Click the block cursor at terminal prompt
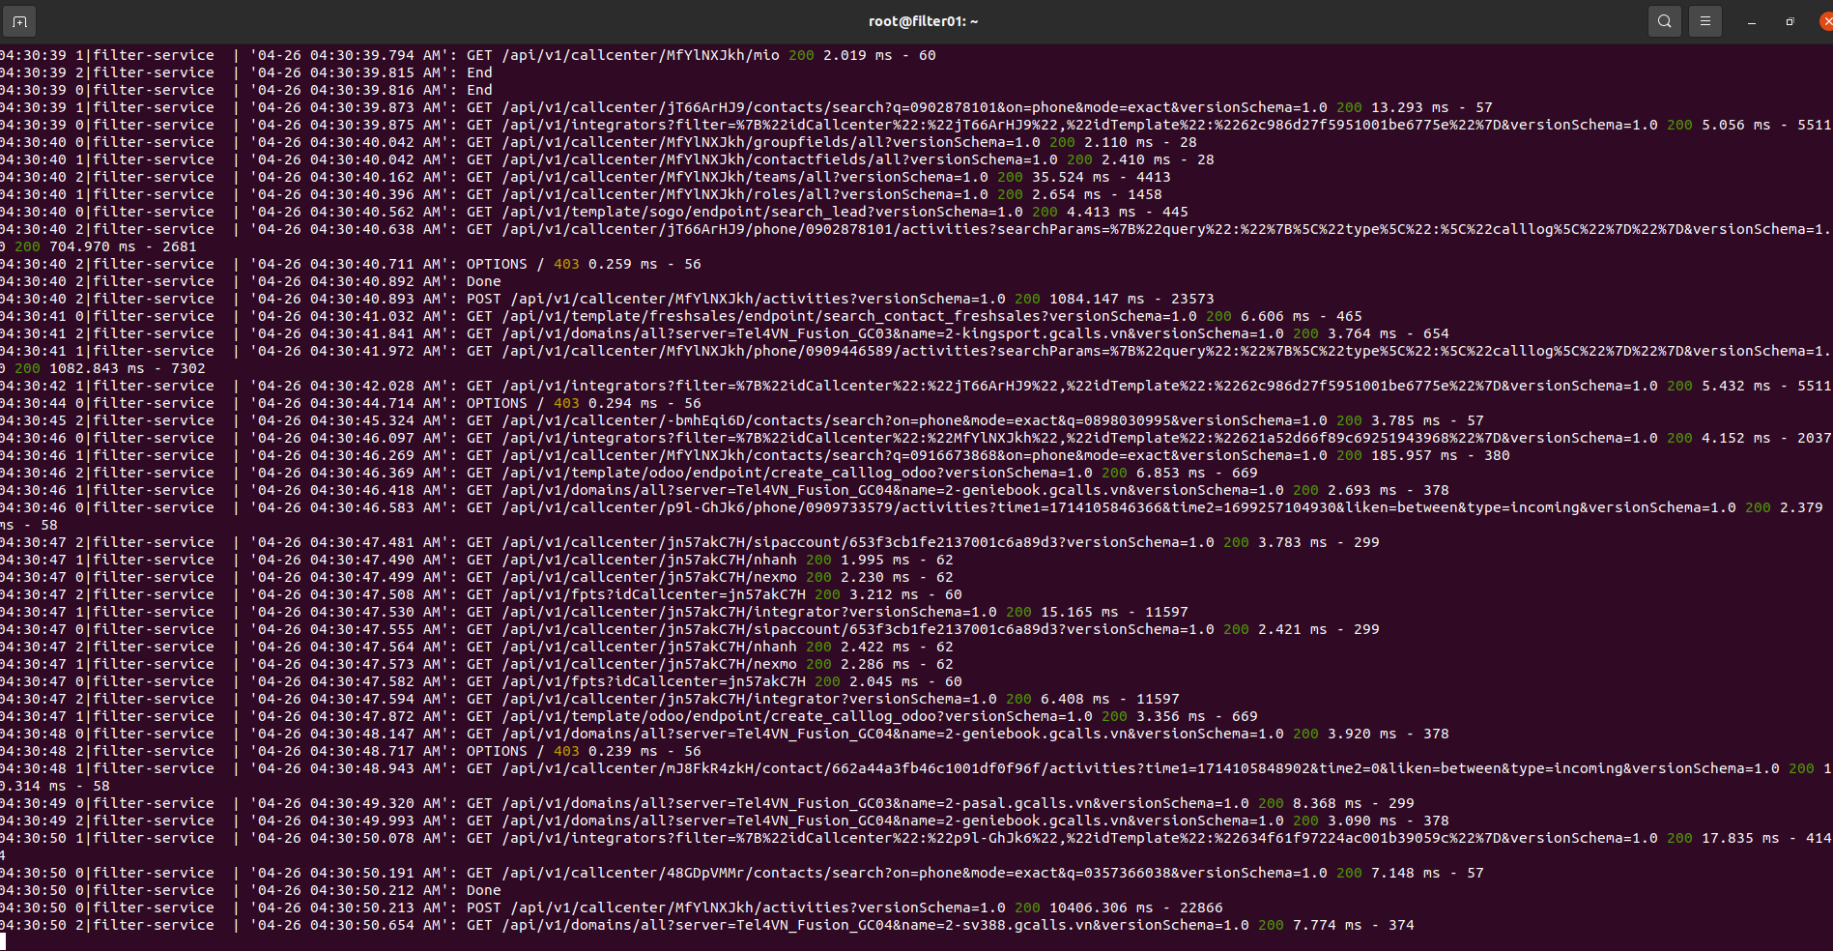1833x951 pixels. point(3,941)
